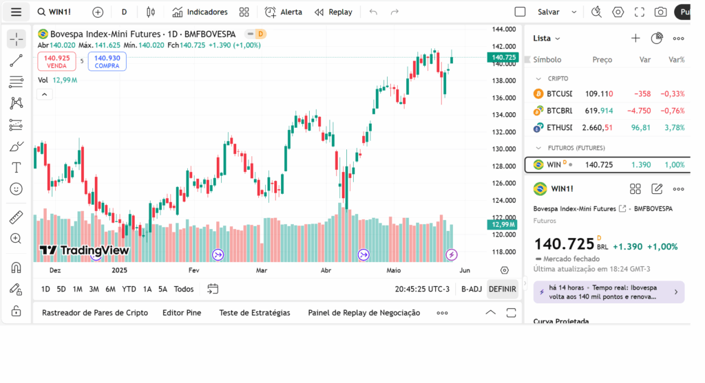The height and width of the screenshot is (383, 705).
Task: Open indicator templates grid icon
Action: pyautogui.click(x=244, y=12)
